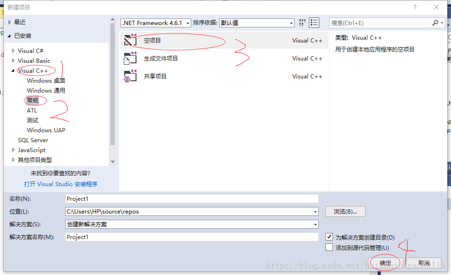Select 常规 under Visual C++
The width and height of the screenshot is (451, 275).
33,100
